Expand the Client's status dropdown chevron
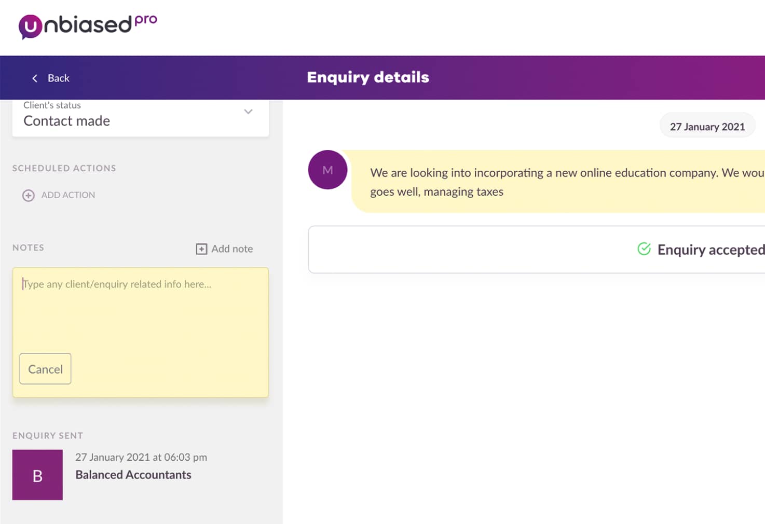The image size is (765, 524). [x=248, y=112]
